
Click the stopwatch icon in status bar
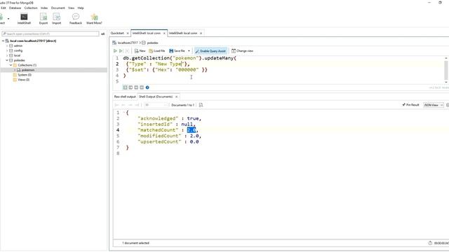click(x=430, y=243)
